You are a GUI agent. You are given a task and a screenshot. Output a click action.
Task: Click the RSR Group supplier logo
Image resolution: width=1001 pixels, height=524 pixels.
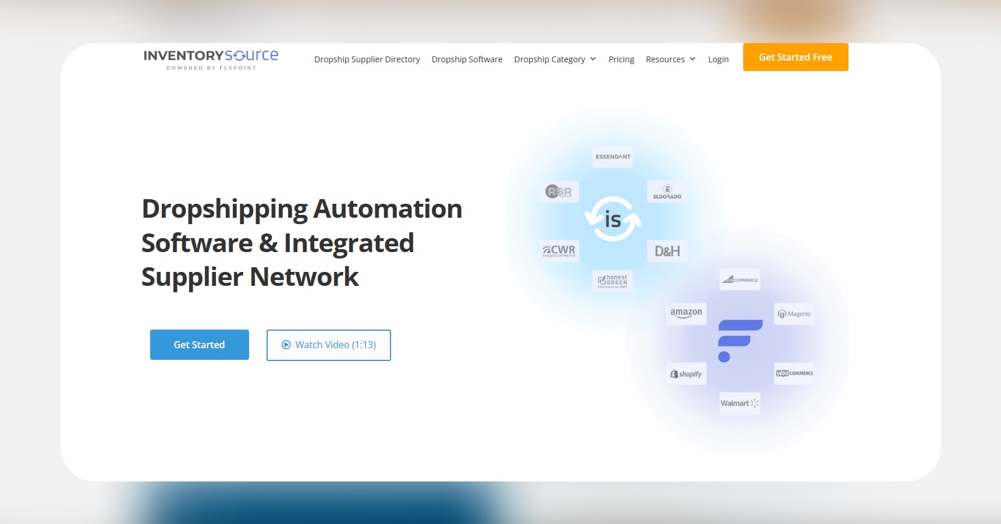[x=559, y=192]
